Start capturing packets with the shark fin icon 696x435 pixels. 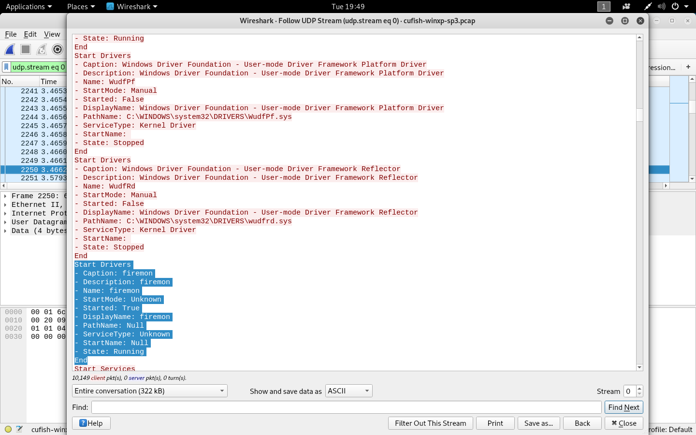[x=10, y=49]
